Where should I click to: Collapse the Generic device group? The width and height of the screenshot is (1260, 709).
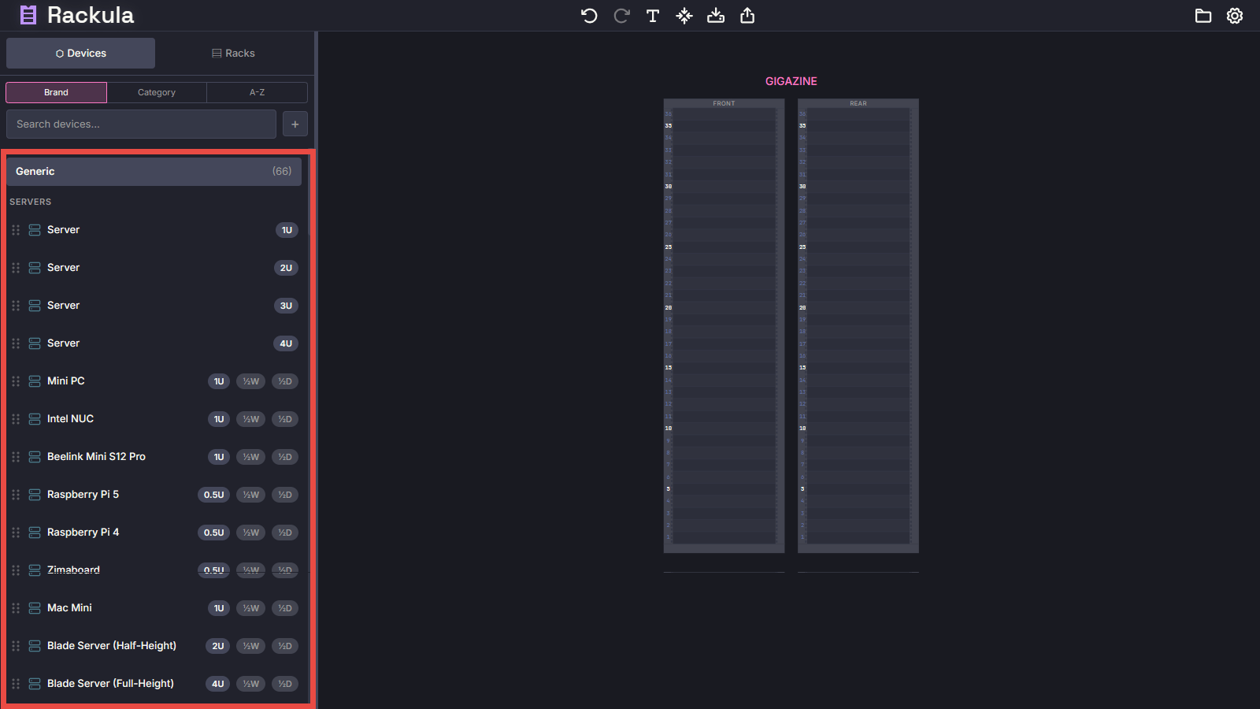(x=154, y=172)
